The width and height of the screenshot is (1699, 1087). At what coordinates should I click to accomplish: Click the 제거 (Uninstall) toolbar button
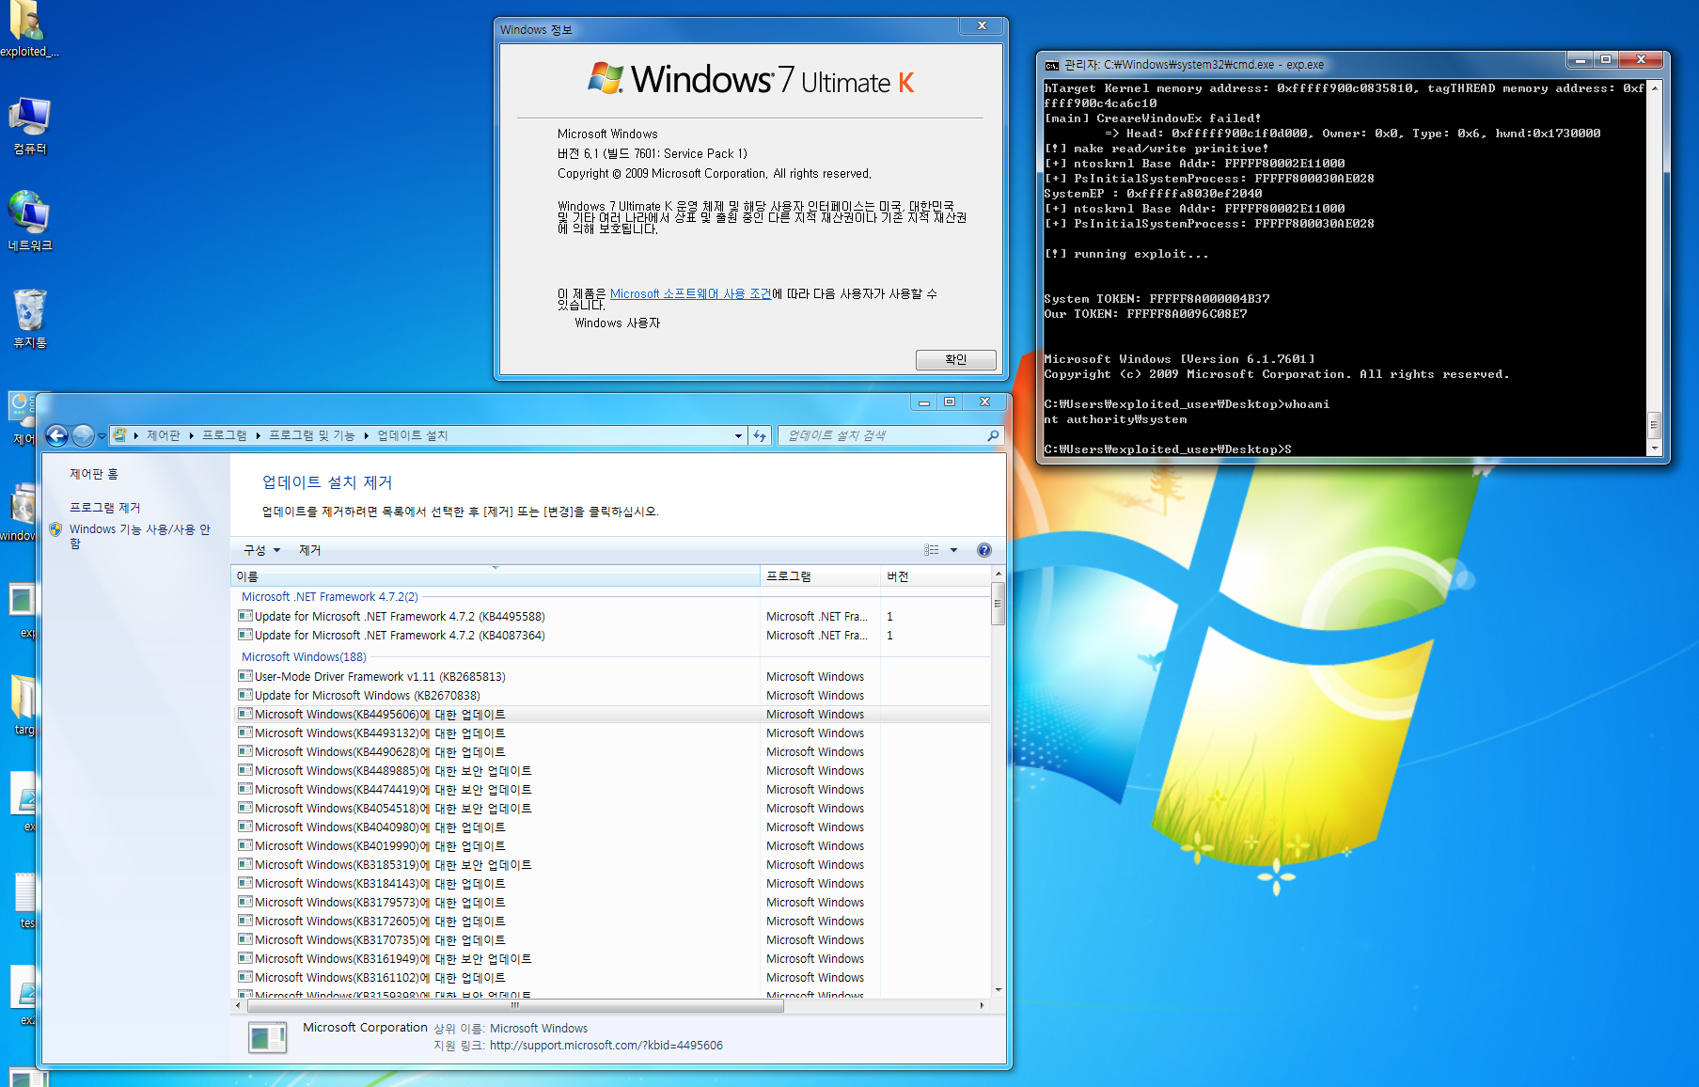310,550
